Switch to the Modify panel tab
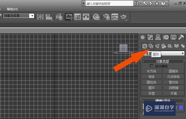186x119 pixels. point(150,37)
